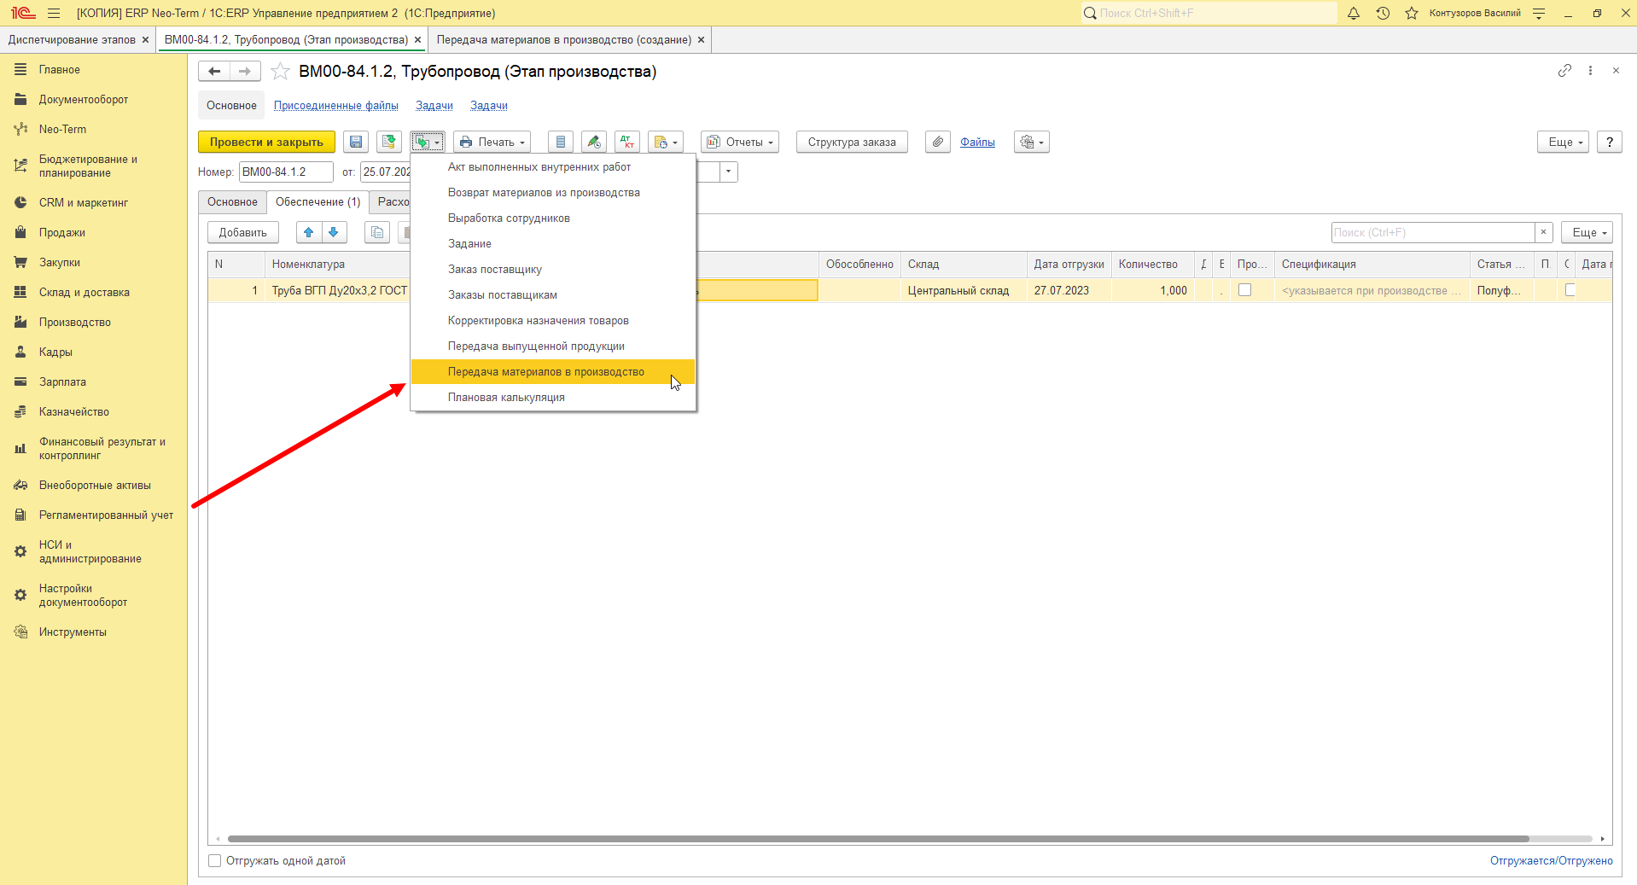The width and height of the screenshot is (1637, 885).
Task: Click Структура заказа button
Action: pyautogui.click(x=852, y=142)
